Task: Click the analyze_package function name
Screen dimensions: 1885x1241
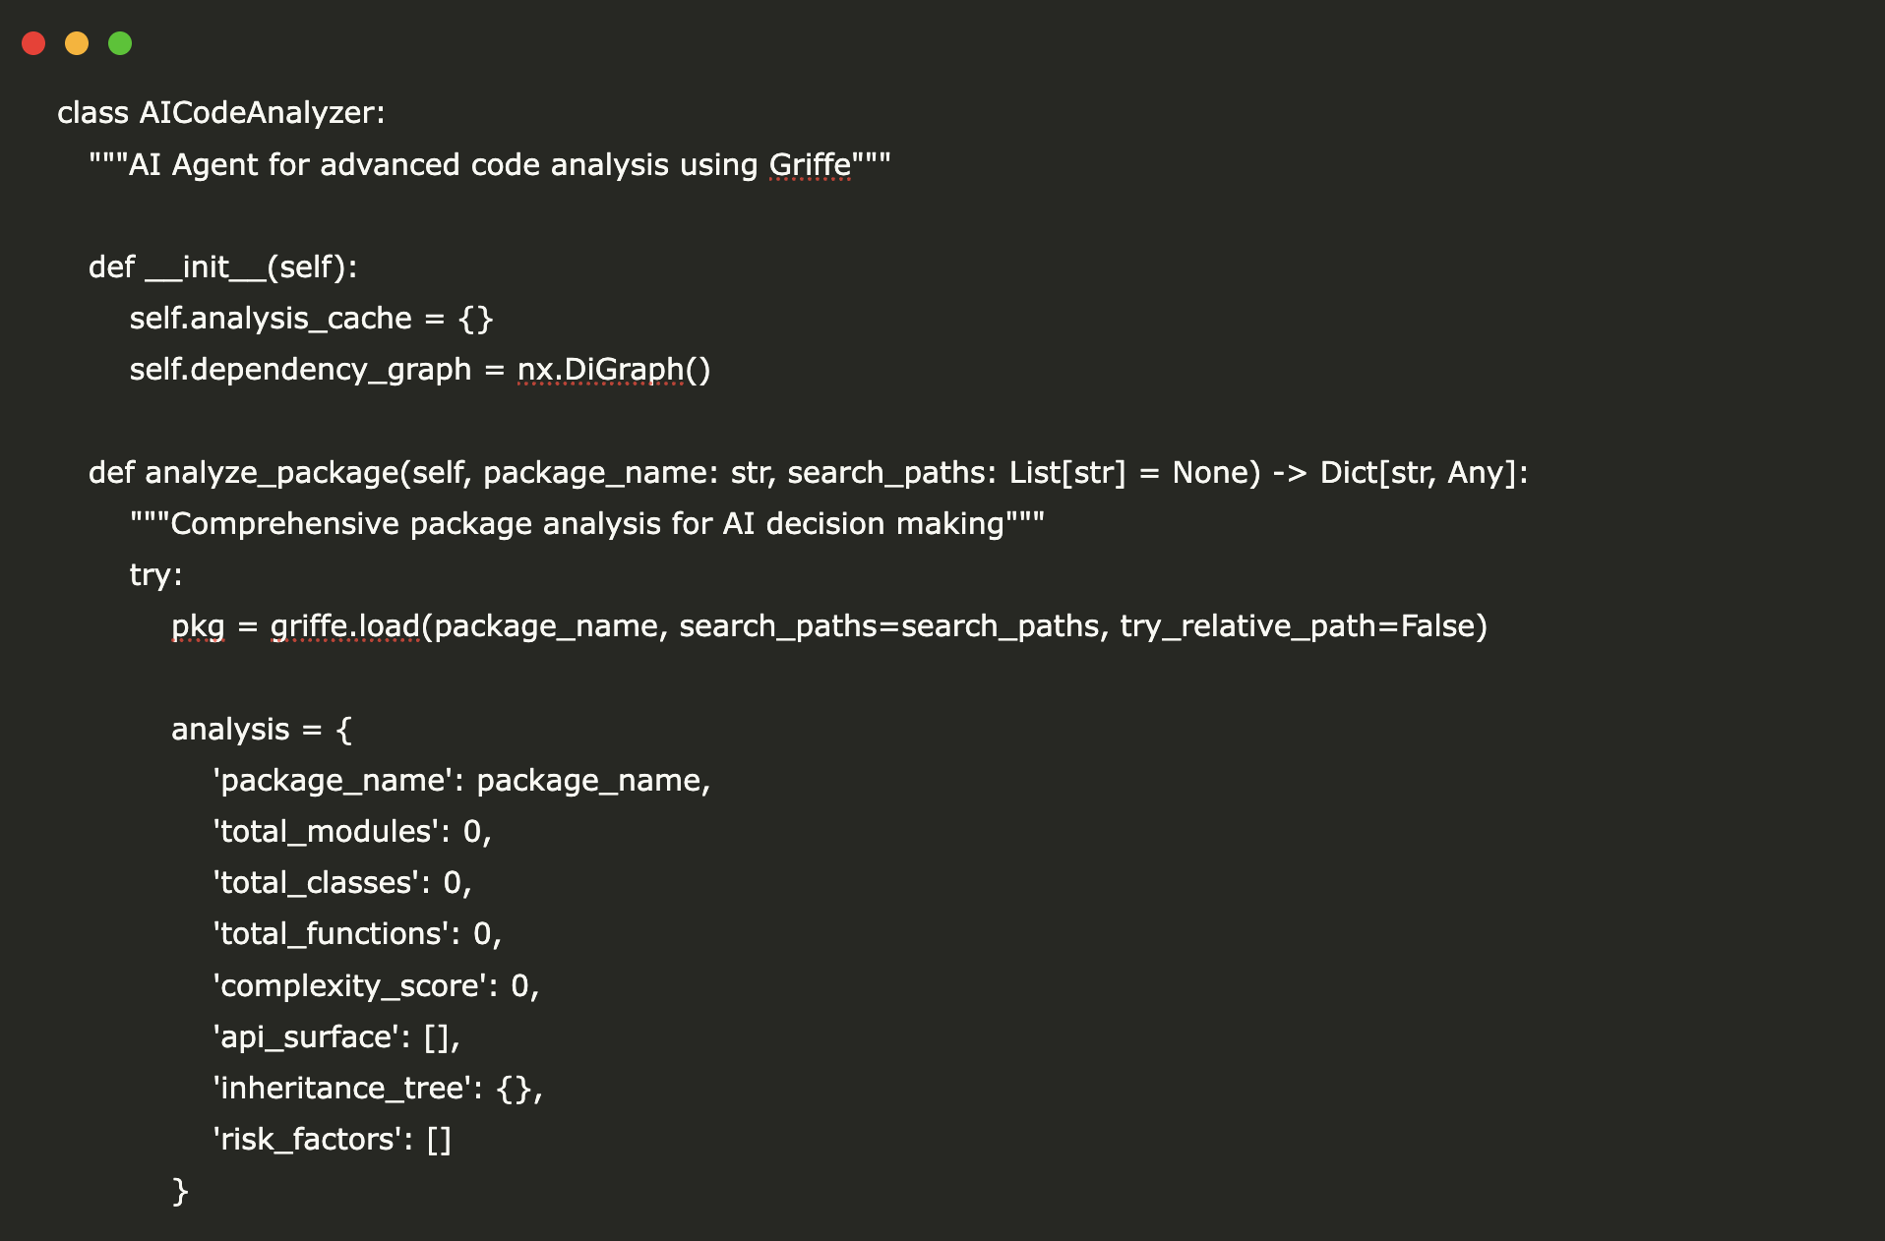Action: tap(272, 473)
